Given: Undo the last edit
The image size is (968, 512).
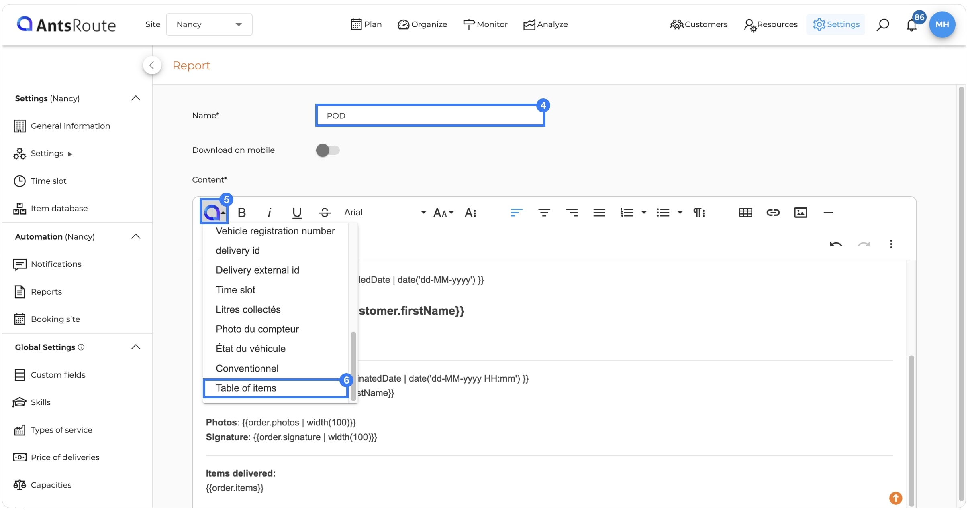Looking at the screenshot, I should coord(836,244).
